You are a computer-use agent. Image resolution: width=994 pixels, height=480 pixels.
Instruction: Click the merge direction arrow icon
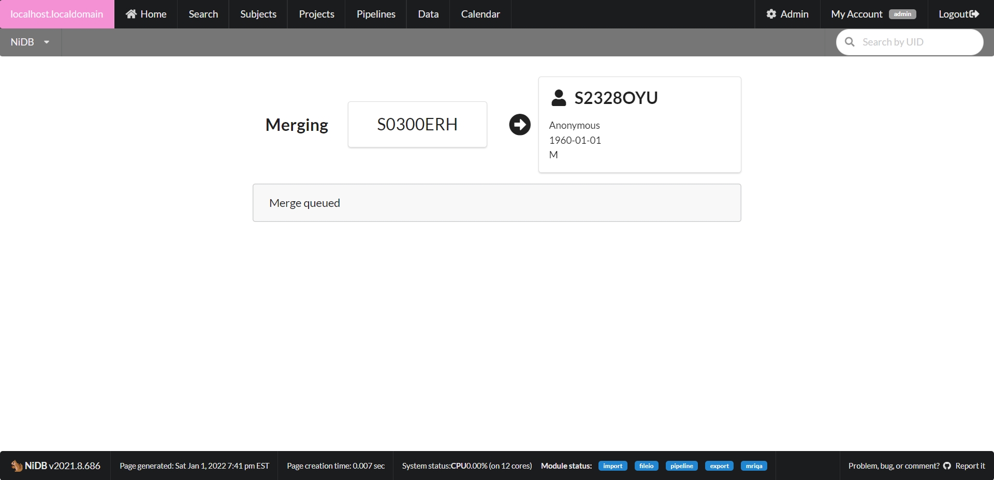(x=520, y=125)
